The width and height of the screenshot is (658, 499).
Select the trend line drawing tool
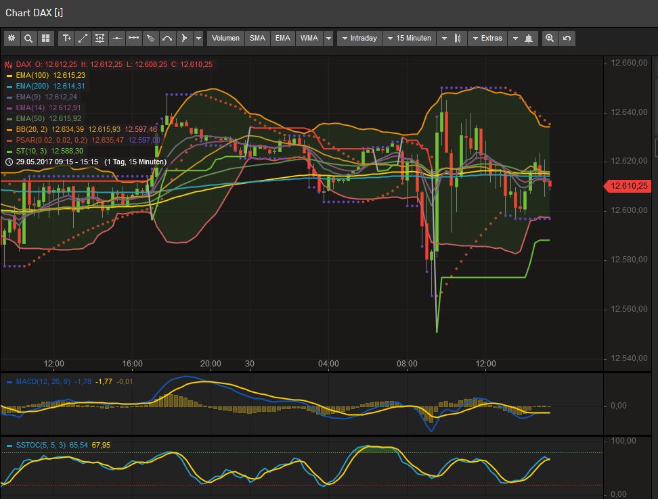83,39
